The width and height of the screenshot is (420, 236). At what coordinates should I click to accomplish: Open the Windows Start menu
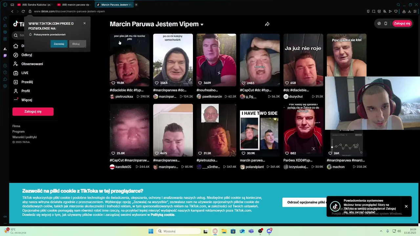[x=151, y=231]
